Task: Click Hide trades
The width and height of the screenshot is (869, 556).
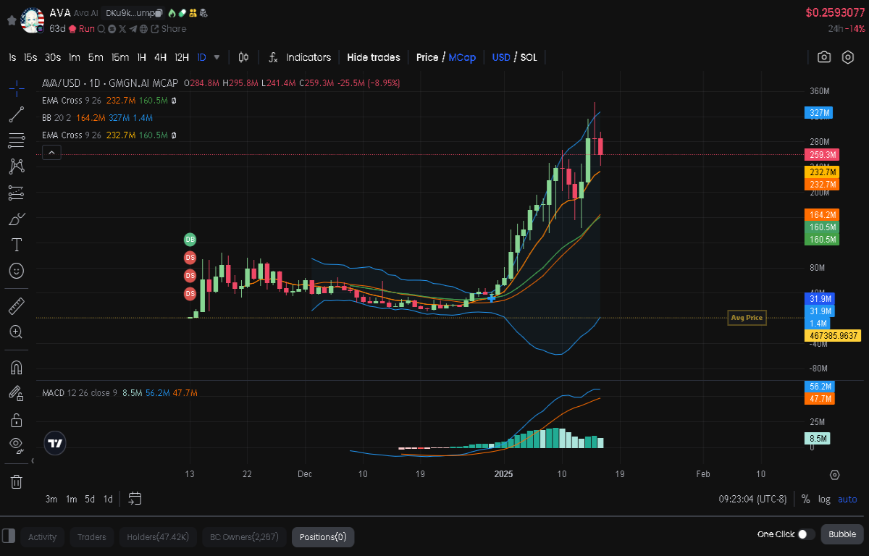Action: (x=373, y=57)
